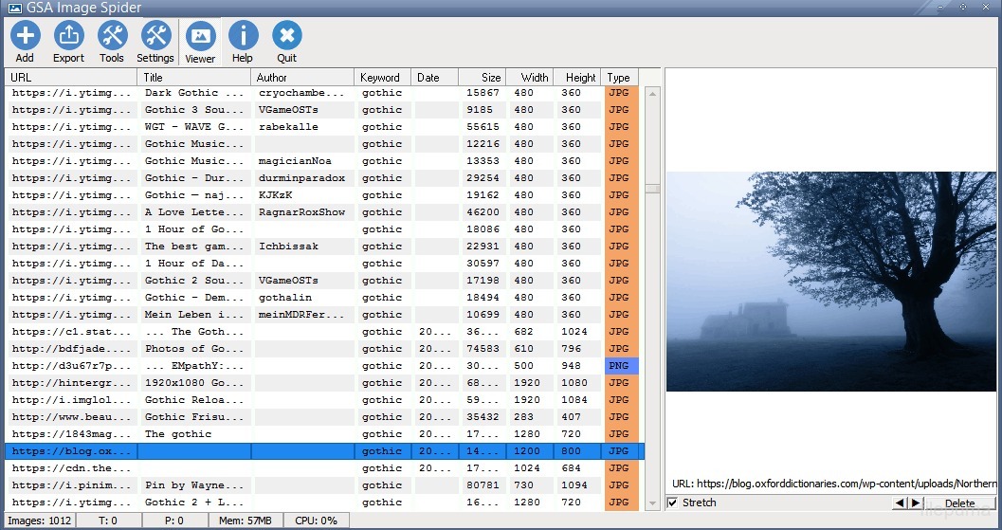This screenshot has height=530, width=1002.
Task: Sort list by Size column header
Action: pyautogui.click(x=483, y=78)
